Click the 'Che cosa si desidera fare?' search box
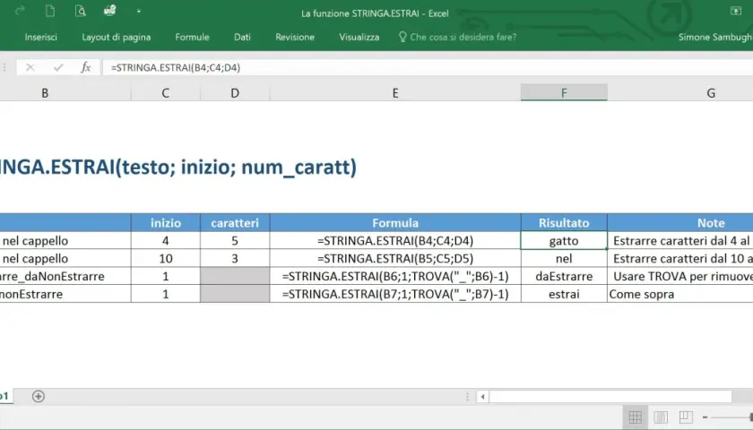This screenshot has width=753, height=430. (458, 37)
